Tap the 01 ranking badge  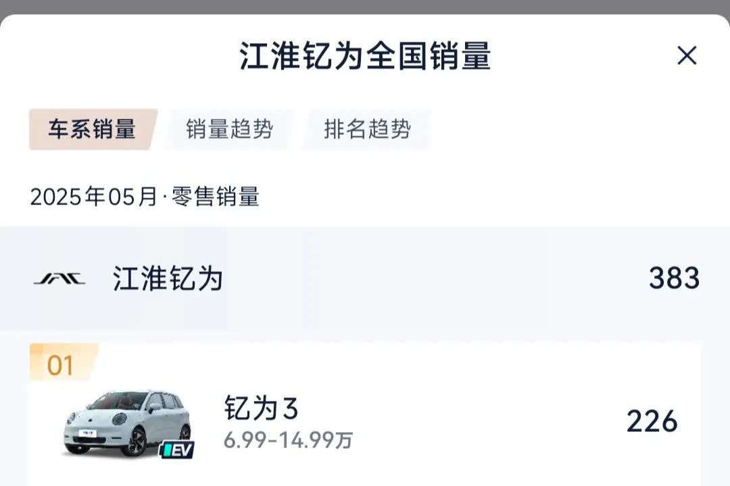click(x=64, y=362)
